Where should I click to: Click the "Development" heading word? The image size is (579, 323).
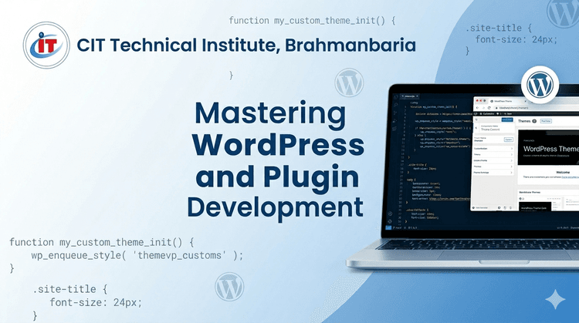tap(275, 207)
